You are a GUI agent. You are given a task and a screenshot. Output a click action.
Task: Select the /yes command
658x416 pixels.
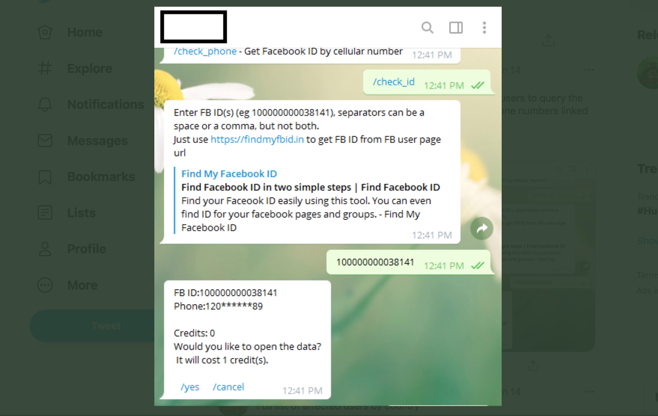190,387
